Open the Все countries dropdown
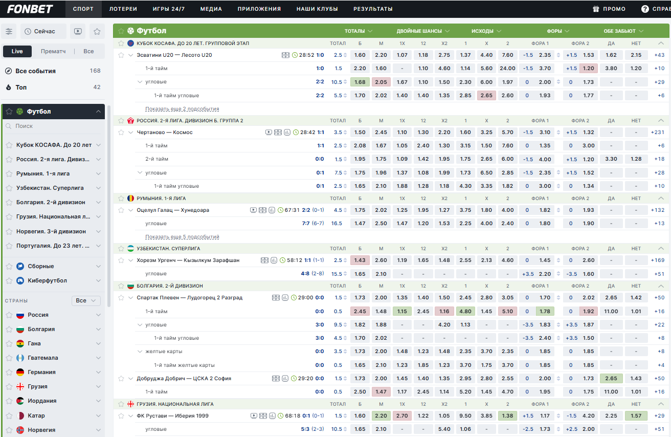671x437 pixels. click(86, 300)
